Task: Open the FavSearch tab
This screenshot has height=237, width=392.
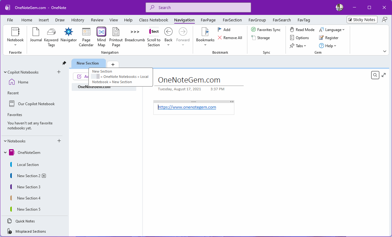Action: (282, 20)
